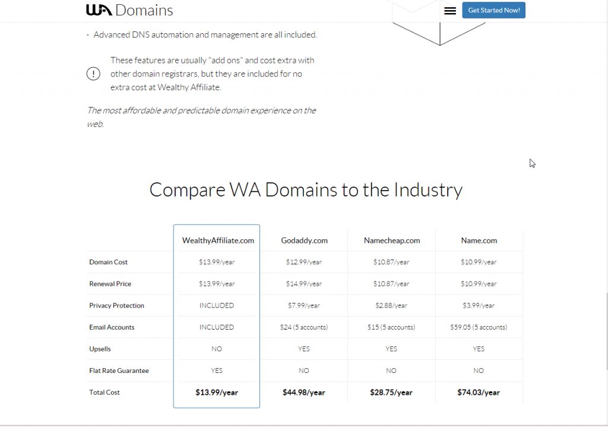Click the italic most affordable tagline

(201, 117)
